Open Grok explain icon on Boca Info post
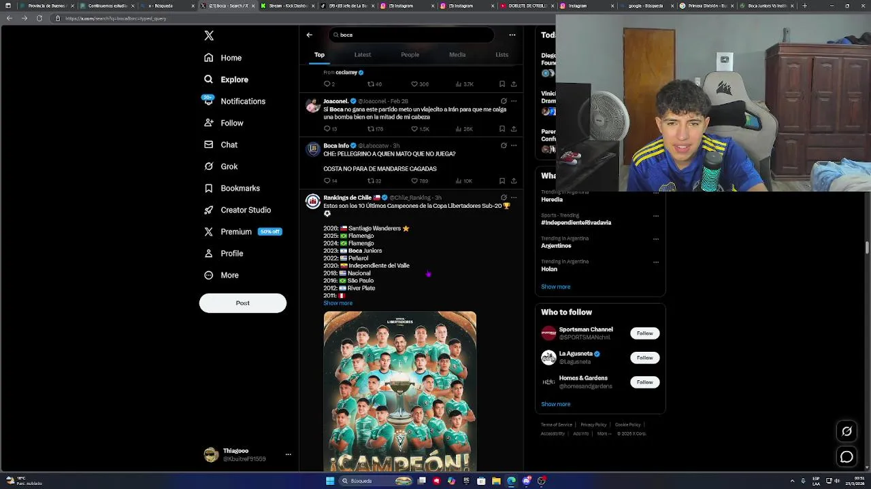This screenshot has width=871, height=489. pos(504,145)
